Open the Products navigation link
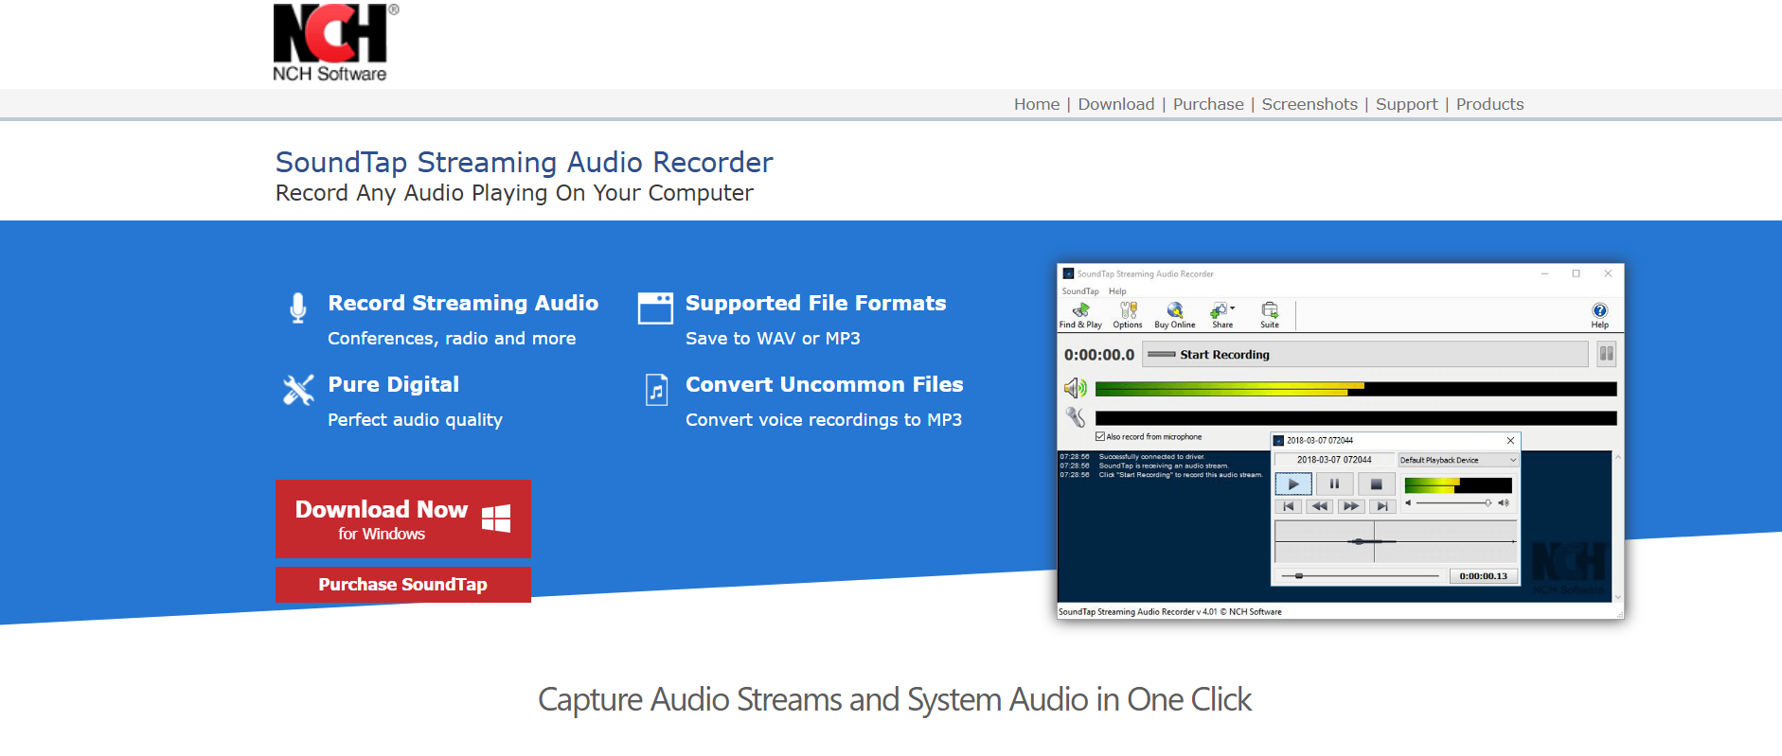The image size is (1782, 756). click(x=1489, y=104)
